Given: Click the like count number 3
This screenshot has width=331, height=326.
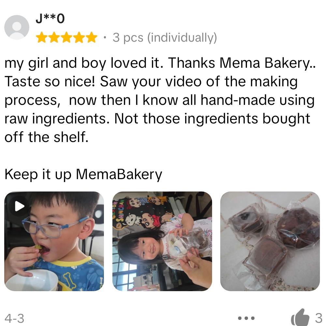Looking at the screenshot, I should [x=319, y=318].
